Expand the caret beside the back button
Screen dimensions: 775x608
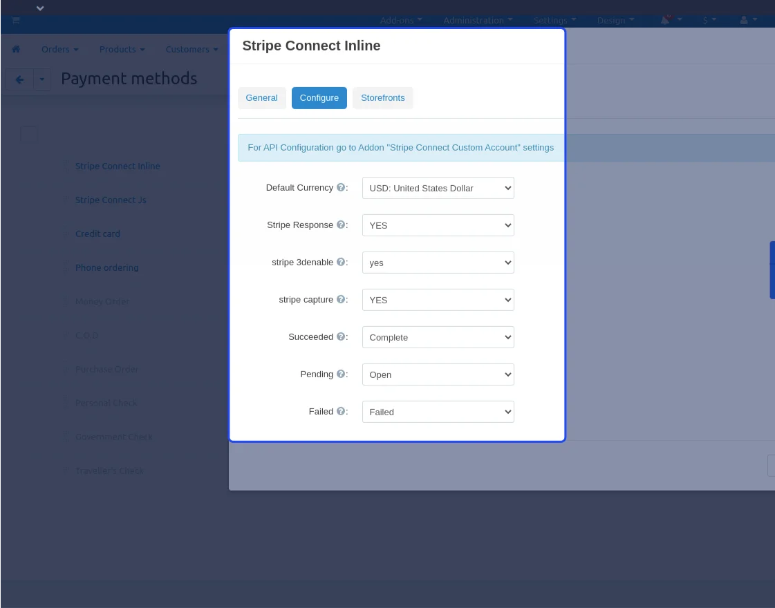coord(42,79)
